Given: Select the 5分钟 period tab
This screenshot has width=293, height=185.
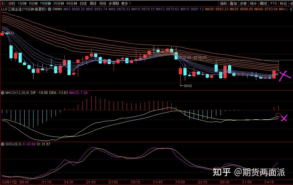Looking at the screenshot, I should (33, 3).
